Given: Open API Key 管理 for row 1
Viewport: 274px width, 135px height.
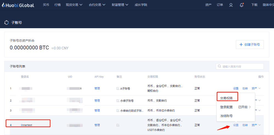Looking at the screenshot, I should (97, 88).
